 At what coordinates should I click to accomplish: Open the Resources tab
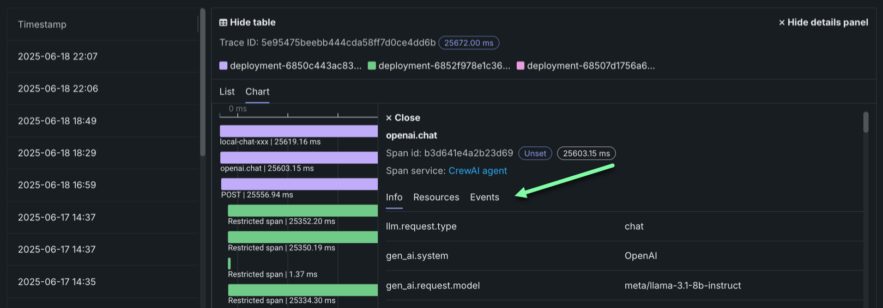[436, 197]
